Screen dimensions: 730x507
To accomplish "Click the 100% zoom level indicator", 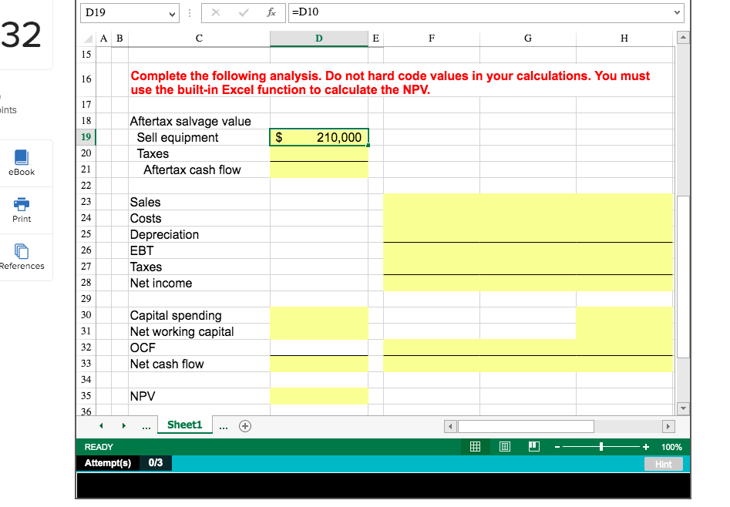I will coord(671,447).
